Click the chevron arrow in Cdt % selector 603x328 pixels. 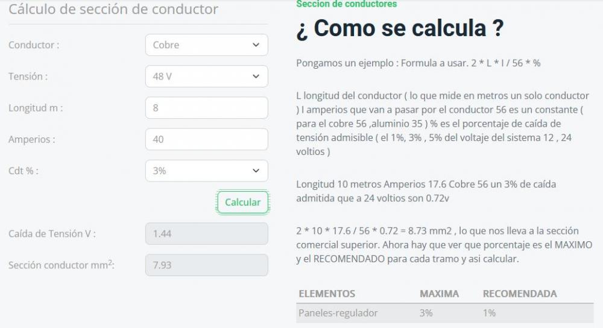[256, 171]
